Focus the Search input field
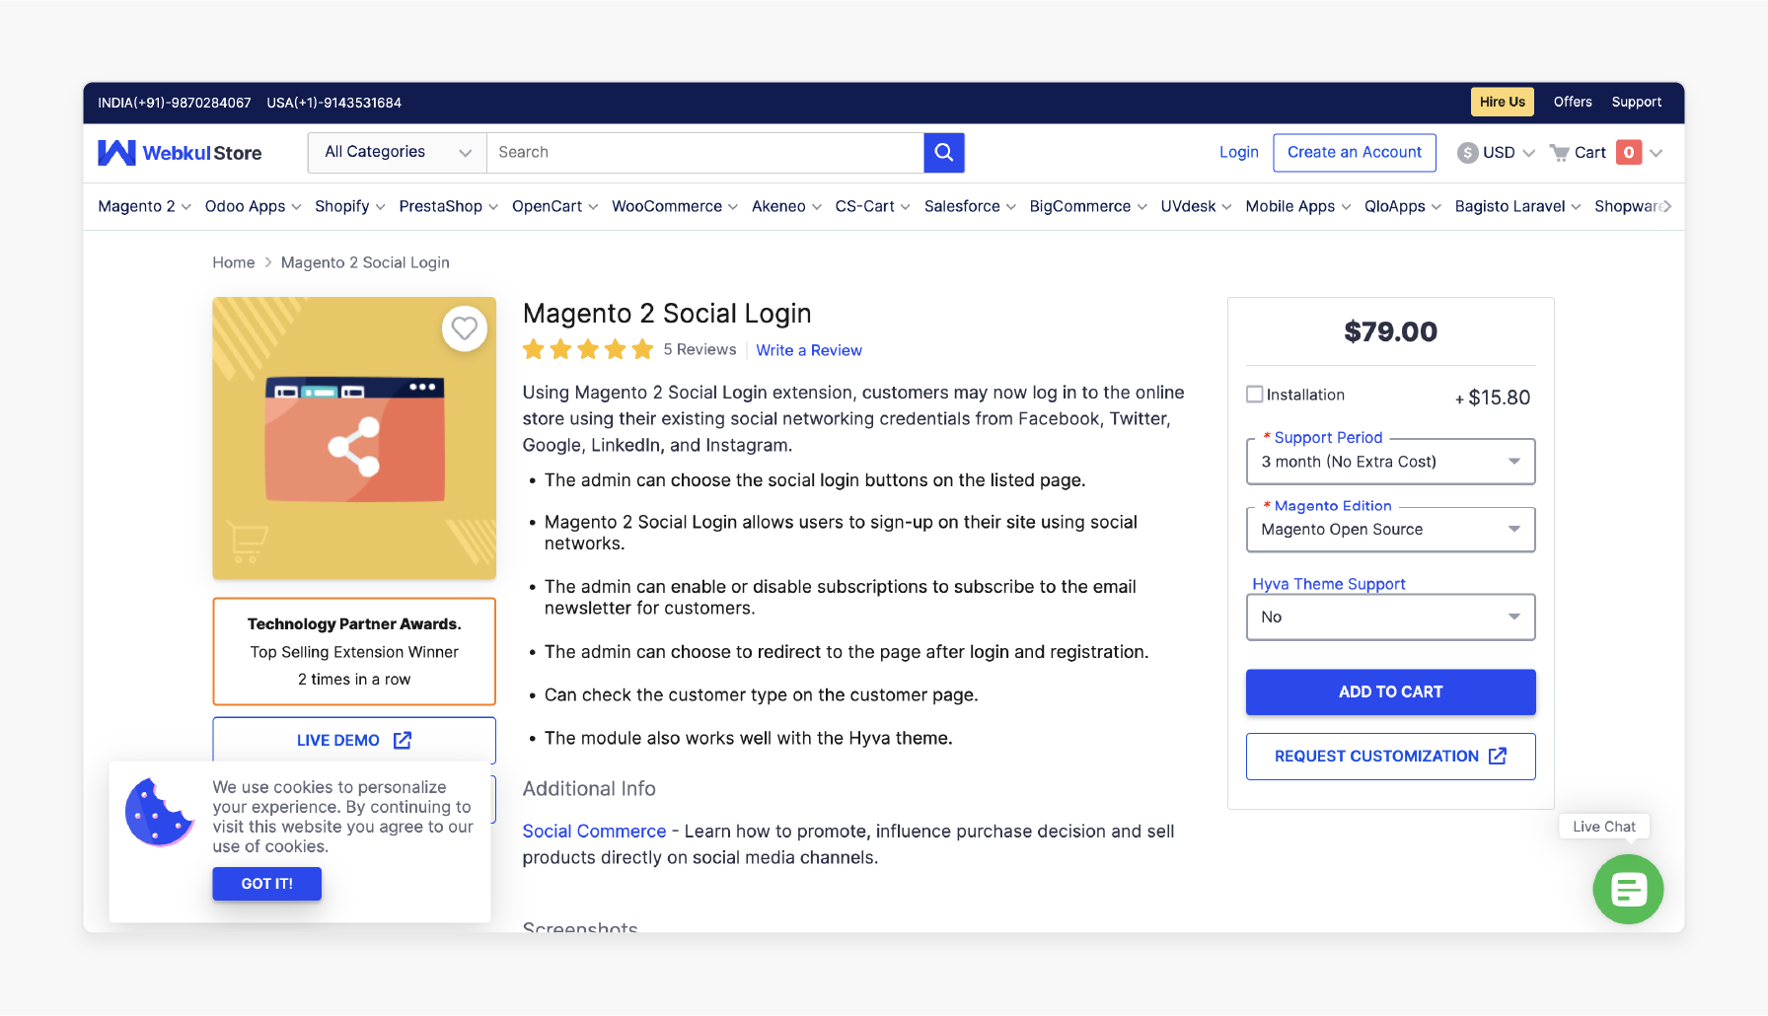This screenshot has height=1016, width=1768. click(x=705, y=153)
